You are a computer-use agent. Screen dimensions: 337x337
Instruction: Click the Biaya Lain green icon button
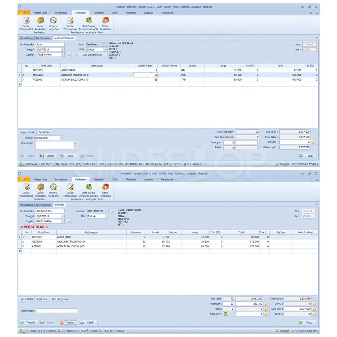click(x=226, y=314)
